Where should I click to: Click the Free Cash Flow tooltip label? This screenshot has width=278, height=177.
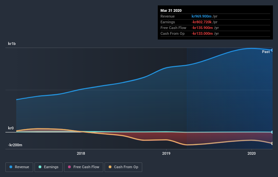click(173, 28)
